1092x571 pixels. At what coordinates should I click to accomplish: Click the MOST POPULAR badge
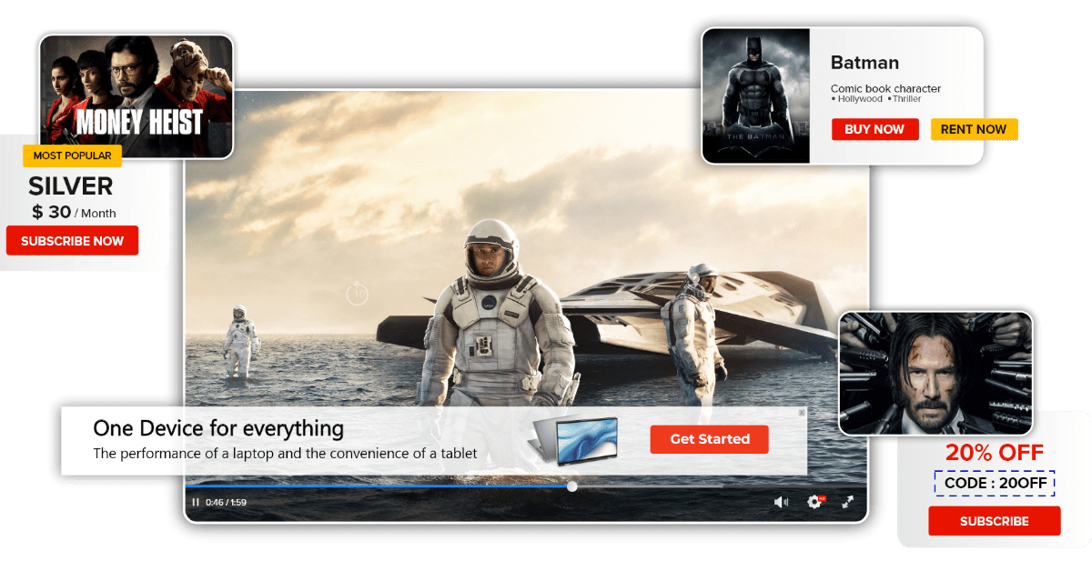[72, 155]
